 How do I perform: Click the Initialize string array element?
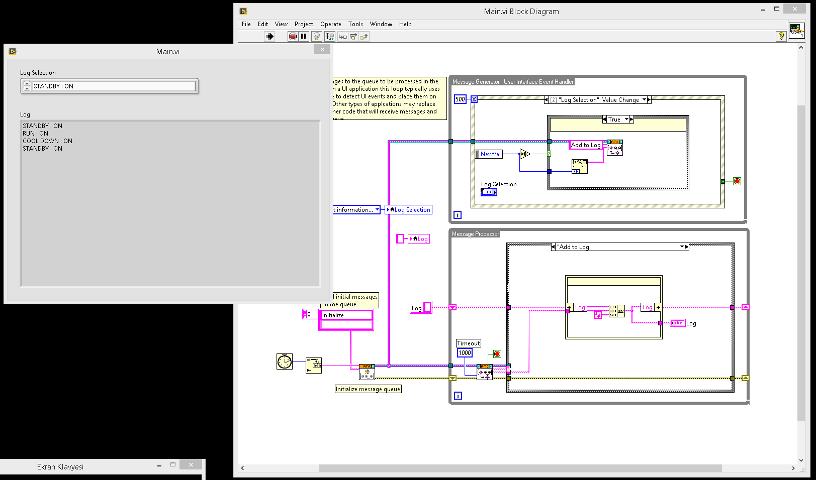click(x=346, y=315)
